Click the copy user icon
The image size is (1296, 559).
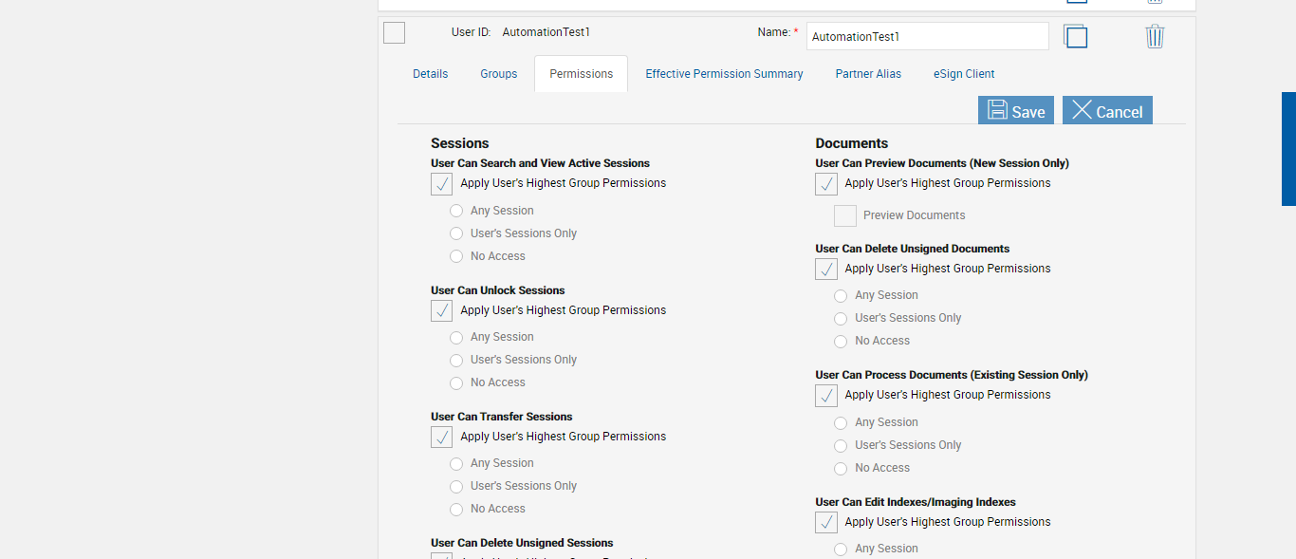click(1075, 36)
